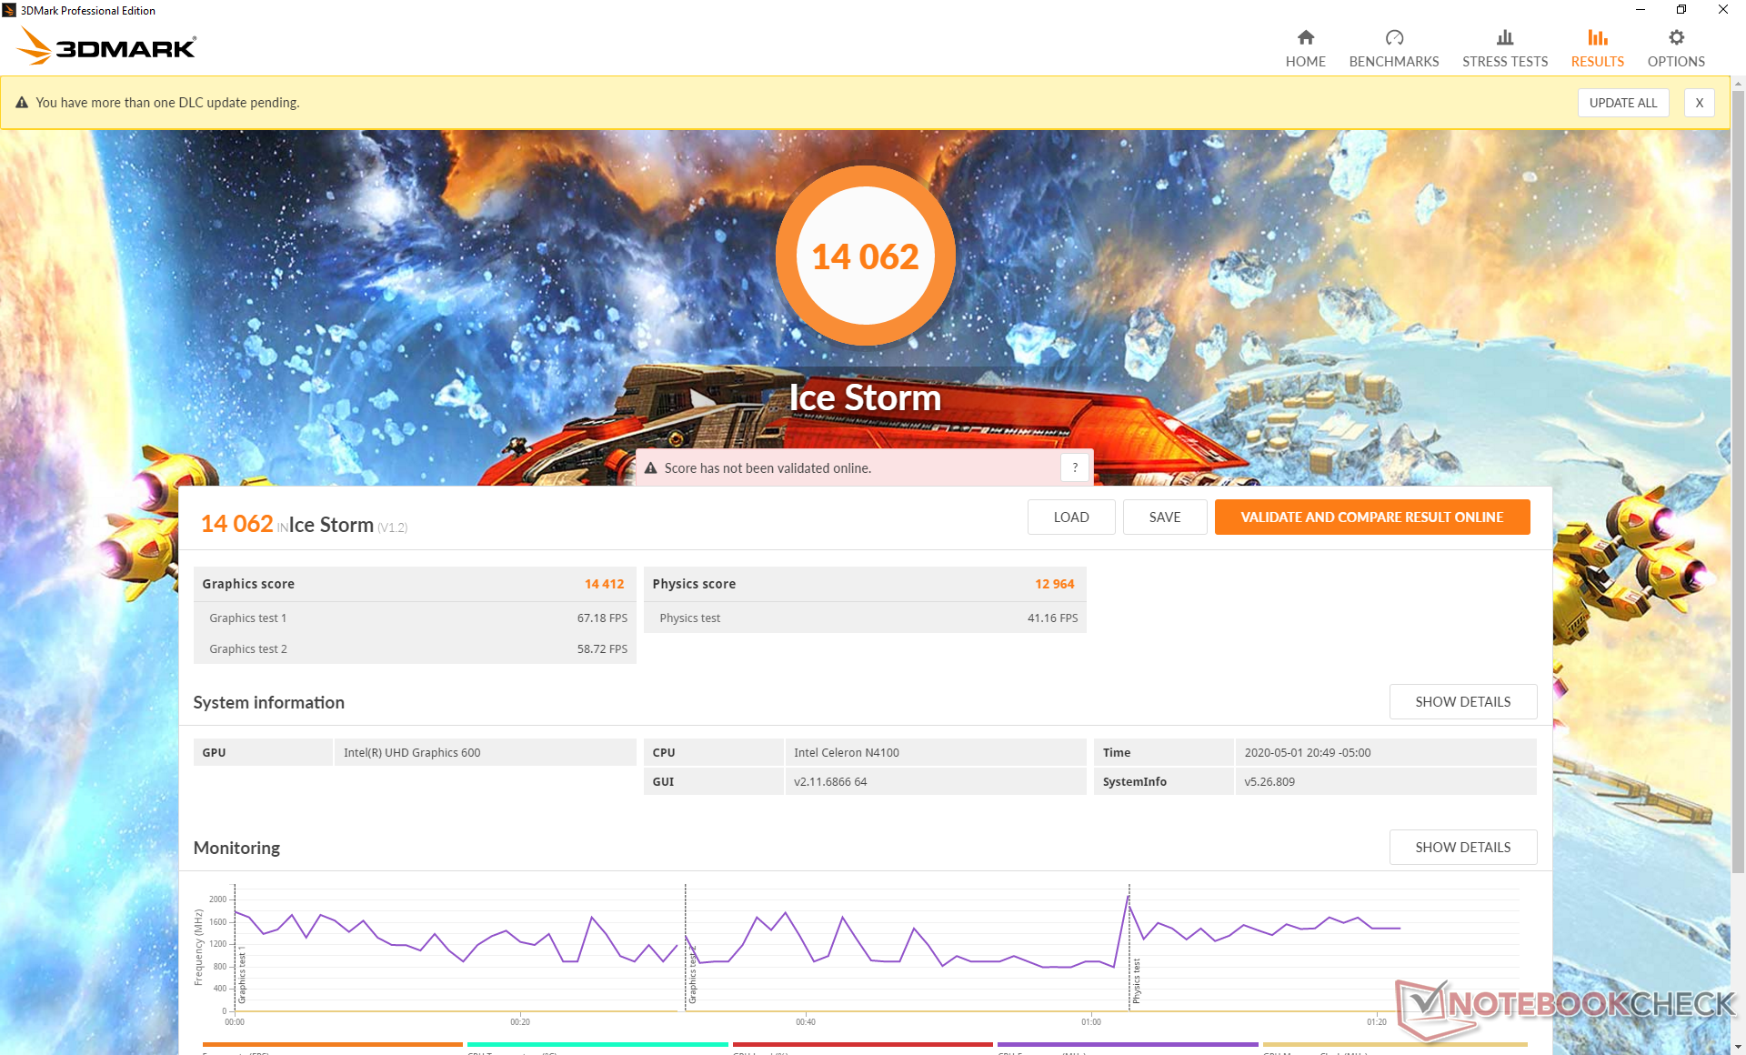Click the Update All button

1622,103
